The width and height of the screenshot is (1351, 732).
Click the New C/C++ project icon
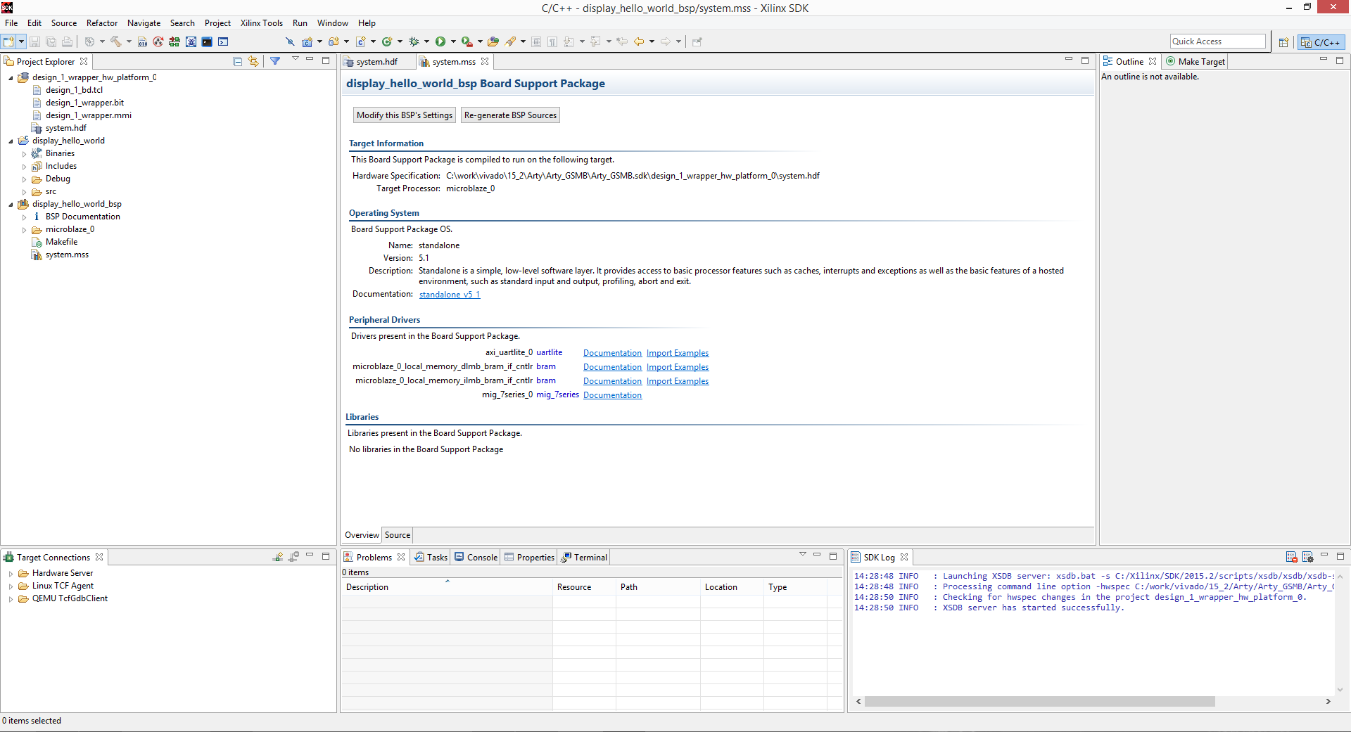[x=307, y=41]
